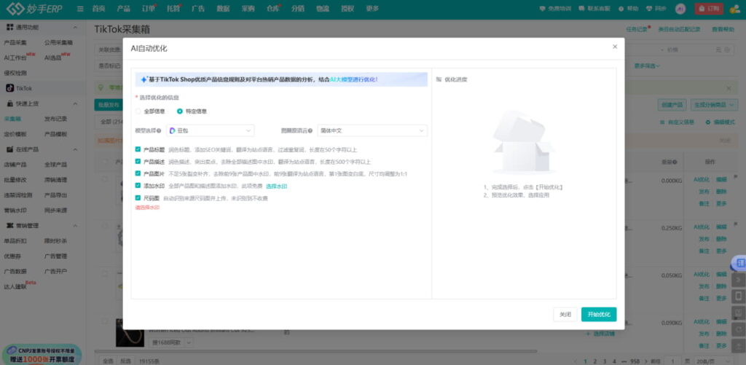Uncheck the 产品标题 checkbox
The image size is (746, 365).
pos(138,149)
